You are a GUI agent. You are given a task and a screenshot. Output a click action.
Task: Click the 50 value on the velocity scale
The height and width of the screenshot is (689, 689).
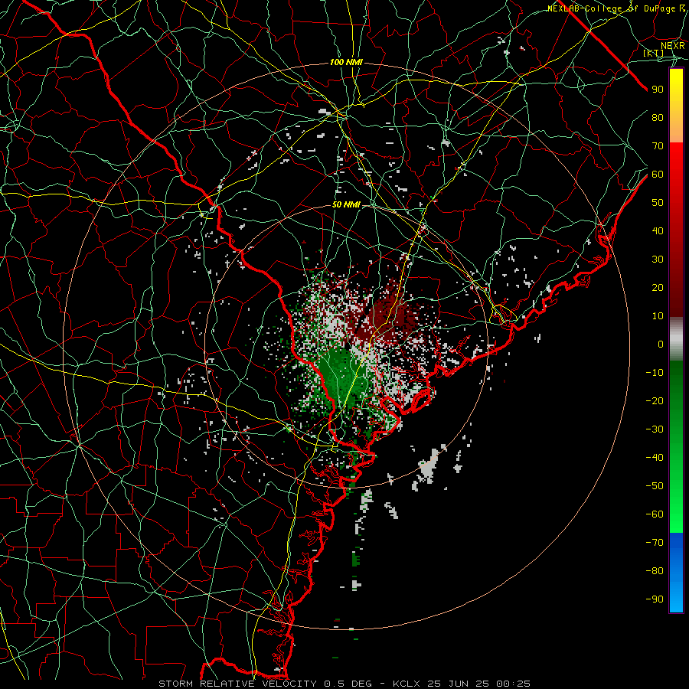point(658,203)
